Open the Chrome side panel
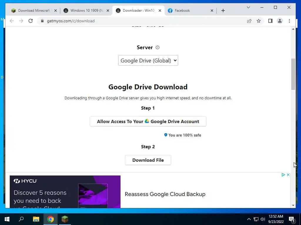 pos(270,21)
